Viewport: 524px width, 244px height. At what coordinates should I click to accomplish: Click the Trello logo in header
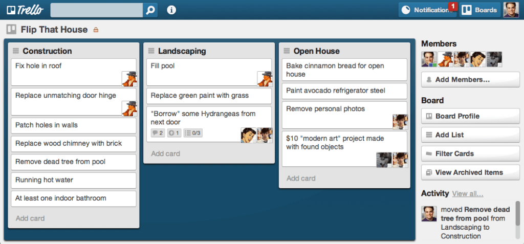(25, 10)
